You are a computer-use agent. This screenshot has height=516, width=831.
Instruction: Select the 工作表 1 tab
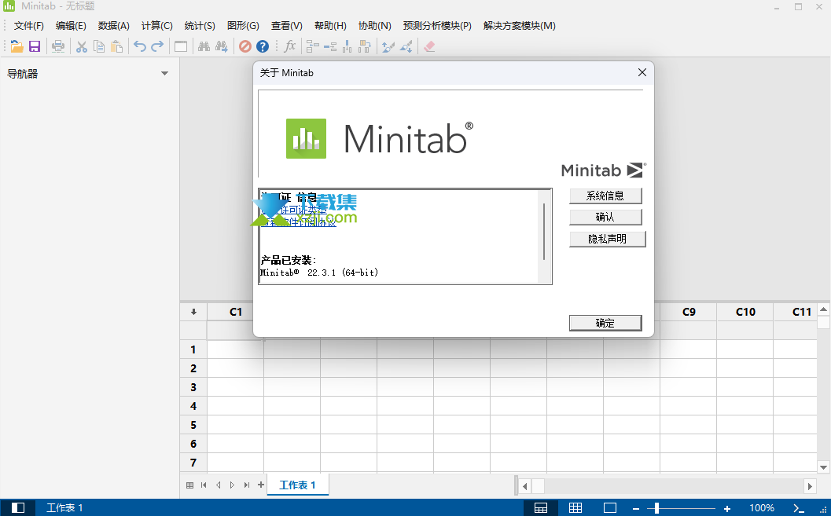[x=297, y=485]
